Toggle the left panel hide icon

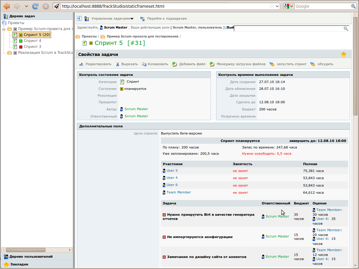click(x=79, y=18)
